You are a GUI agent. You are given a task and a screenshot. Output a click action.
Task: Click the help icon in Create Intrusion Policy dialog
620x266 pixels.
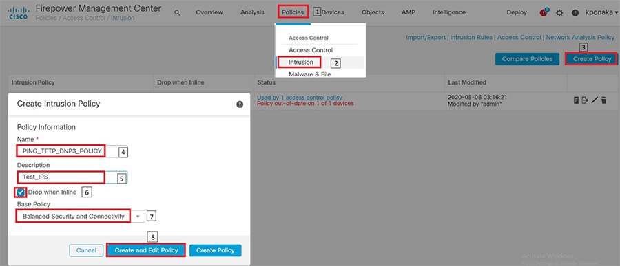tap(240, 104)
